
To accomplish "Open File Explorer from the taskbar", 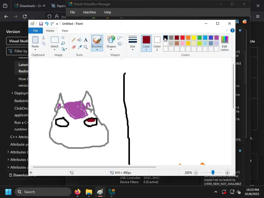I will coord(89,192).
